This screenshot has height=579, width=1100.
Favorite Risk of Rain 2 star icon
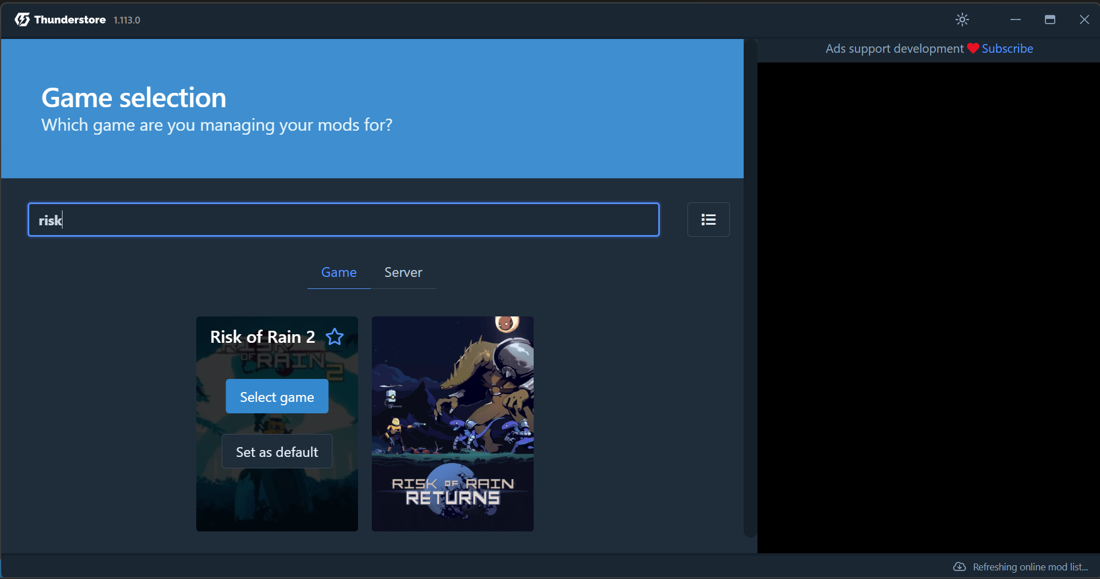(335, 337)
